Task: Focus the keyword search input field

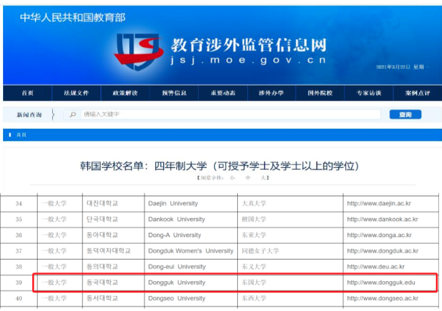Action: (230, 115)
